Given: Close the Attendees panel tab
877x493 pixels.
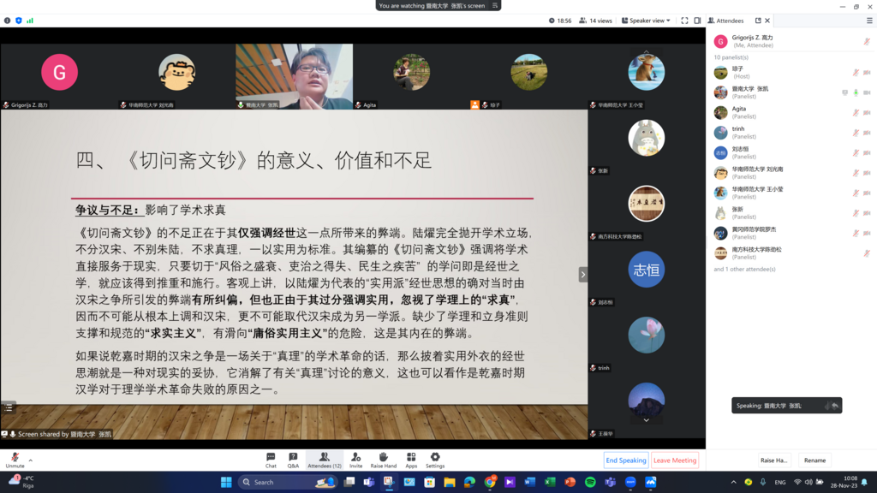Looking at the screenshot, I should pos(767,21).
